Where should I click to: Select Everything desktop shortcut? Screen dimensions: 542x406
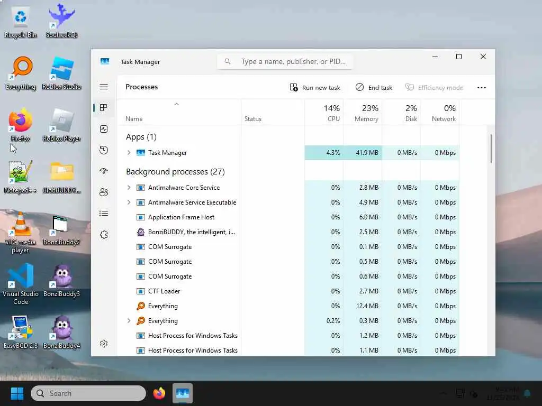pyautogui.click(x=21, y=73)
